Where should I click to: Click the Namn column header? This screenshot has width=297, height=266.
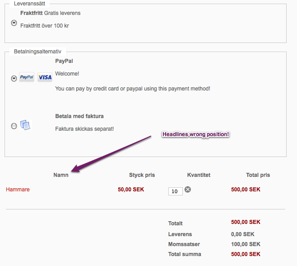pyautogui.click(x=61, y=175)
